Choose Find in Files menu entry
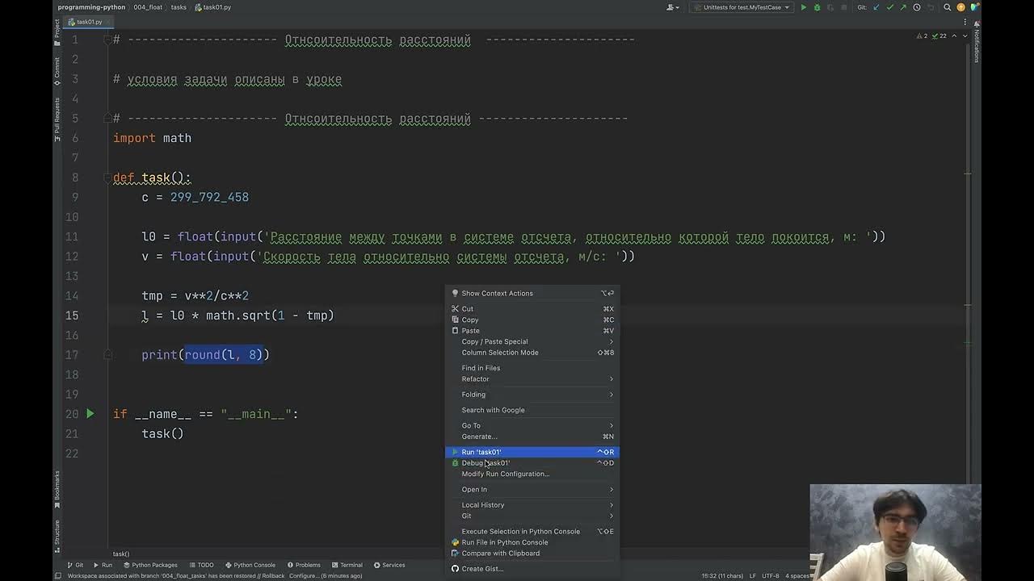1034x581 pixels. [x=532, y=368]
